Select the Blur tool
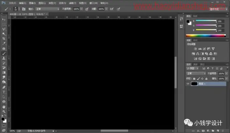 4,77
